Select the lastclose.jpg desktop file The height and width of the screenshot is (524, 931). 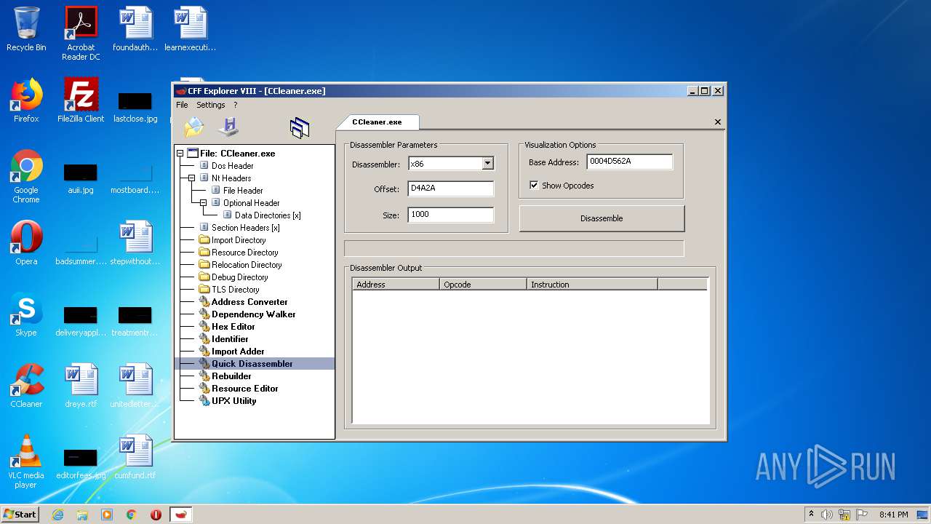click(135, 107)
